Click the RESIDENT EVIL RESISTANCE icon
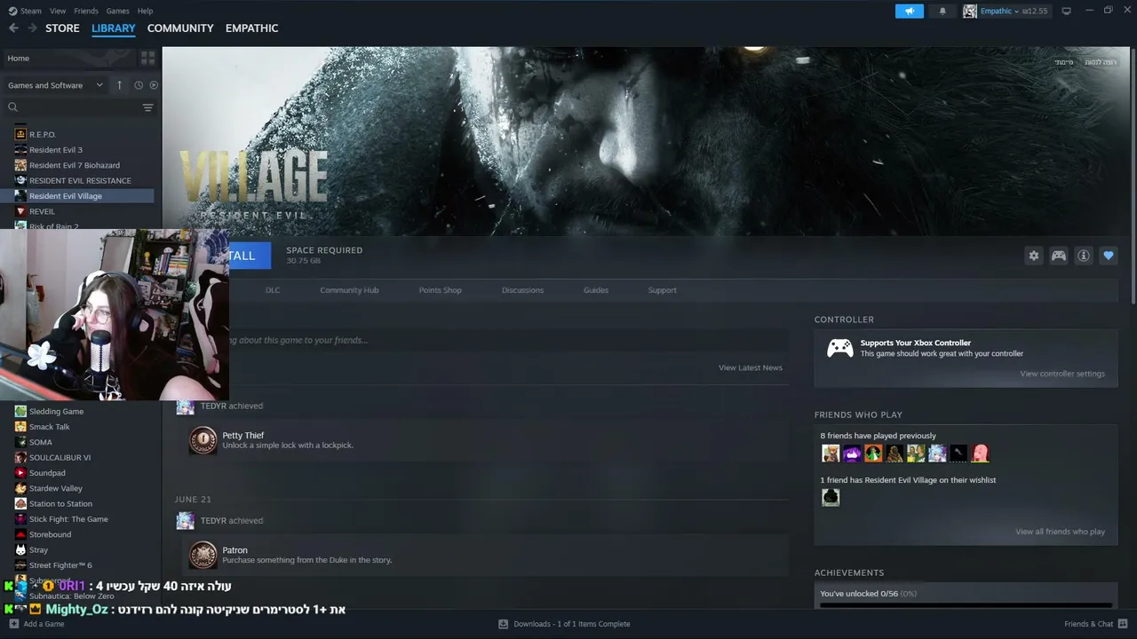 coord(20,180)
